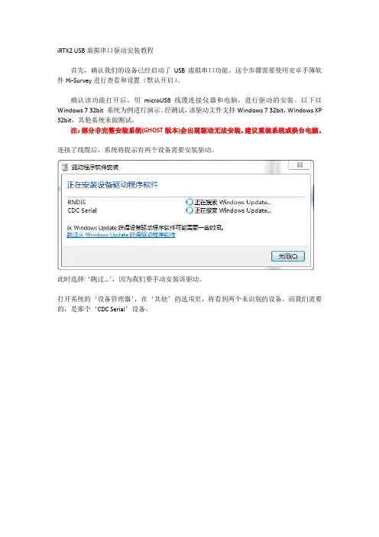
Task: Click the driver installation dialog title icon
Action: tap(65, 167)
